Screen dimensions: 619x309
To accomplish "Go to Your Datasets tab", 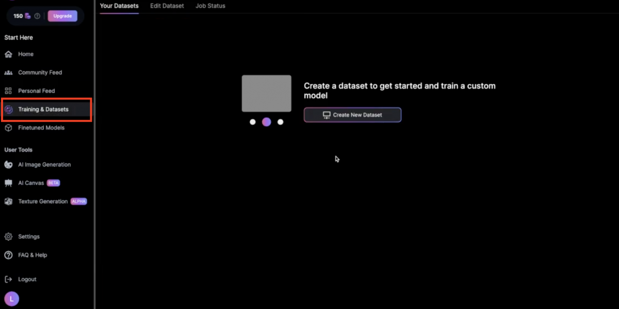I will pos(119,6).
